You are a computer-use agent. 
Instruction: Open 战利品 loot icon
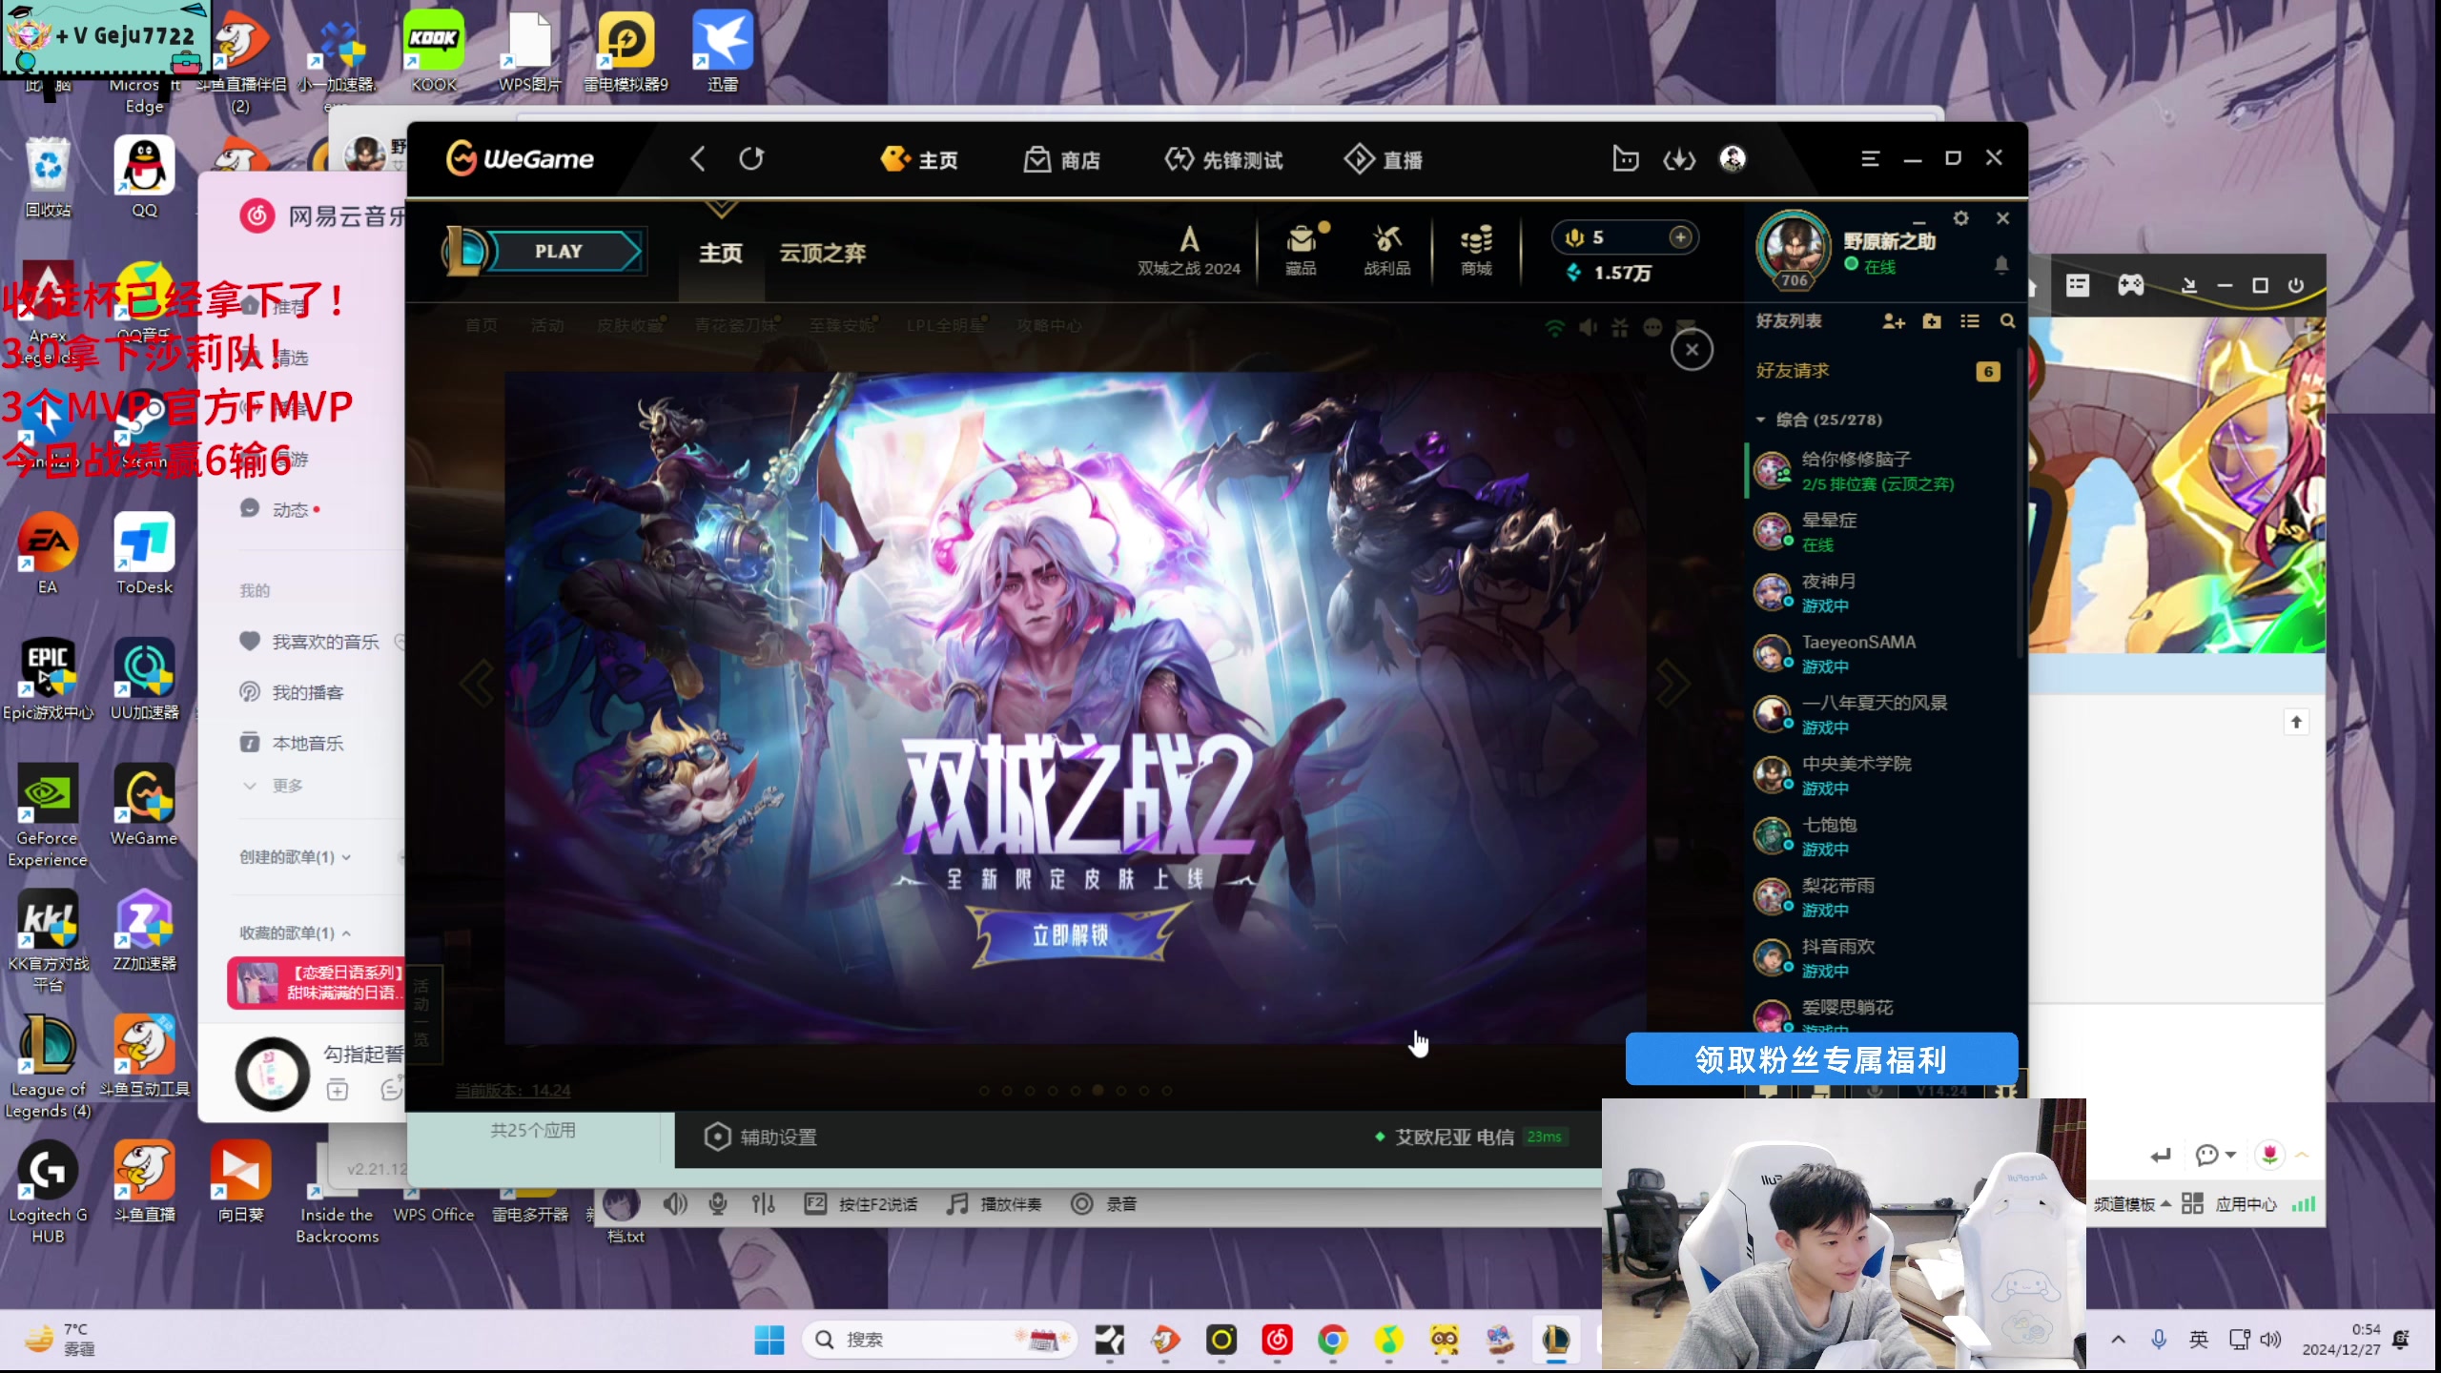click(x=1386, y=251)
